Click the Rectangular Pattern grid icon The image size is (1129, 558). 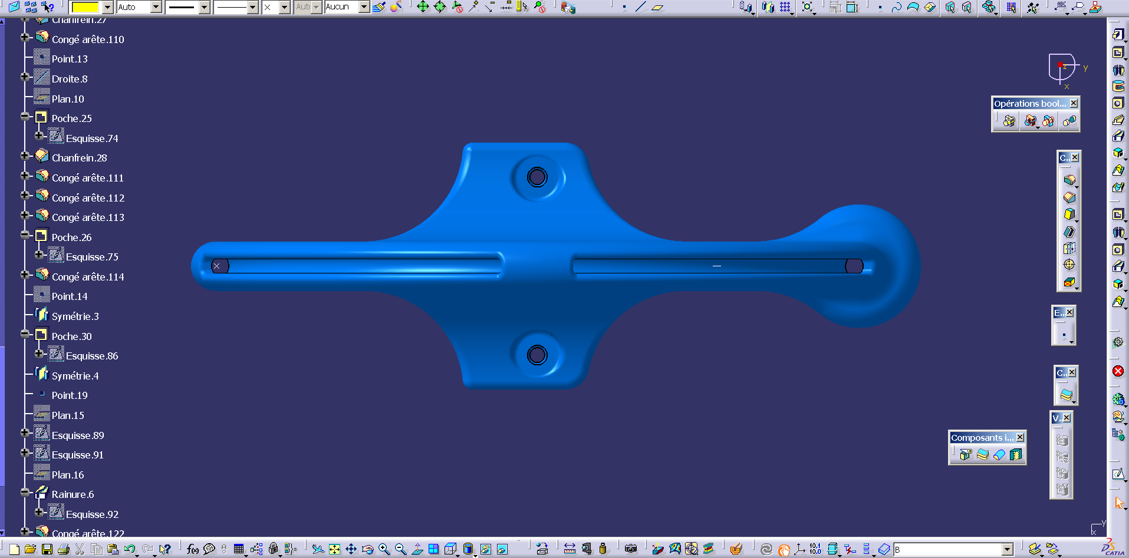[x=785, y=7]
